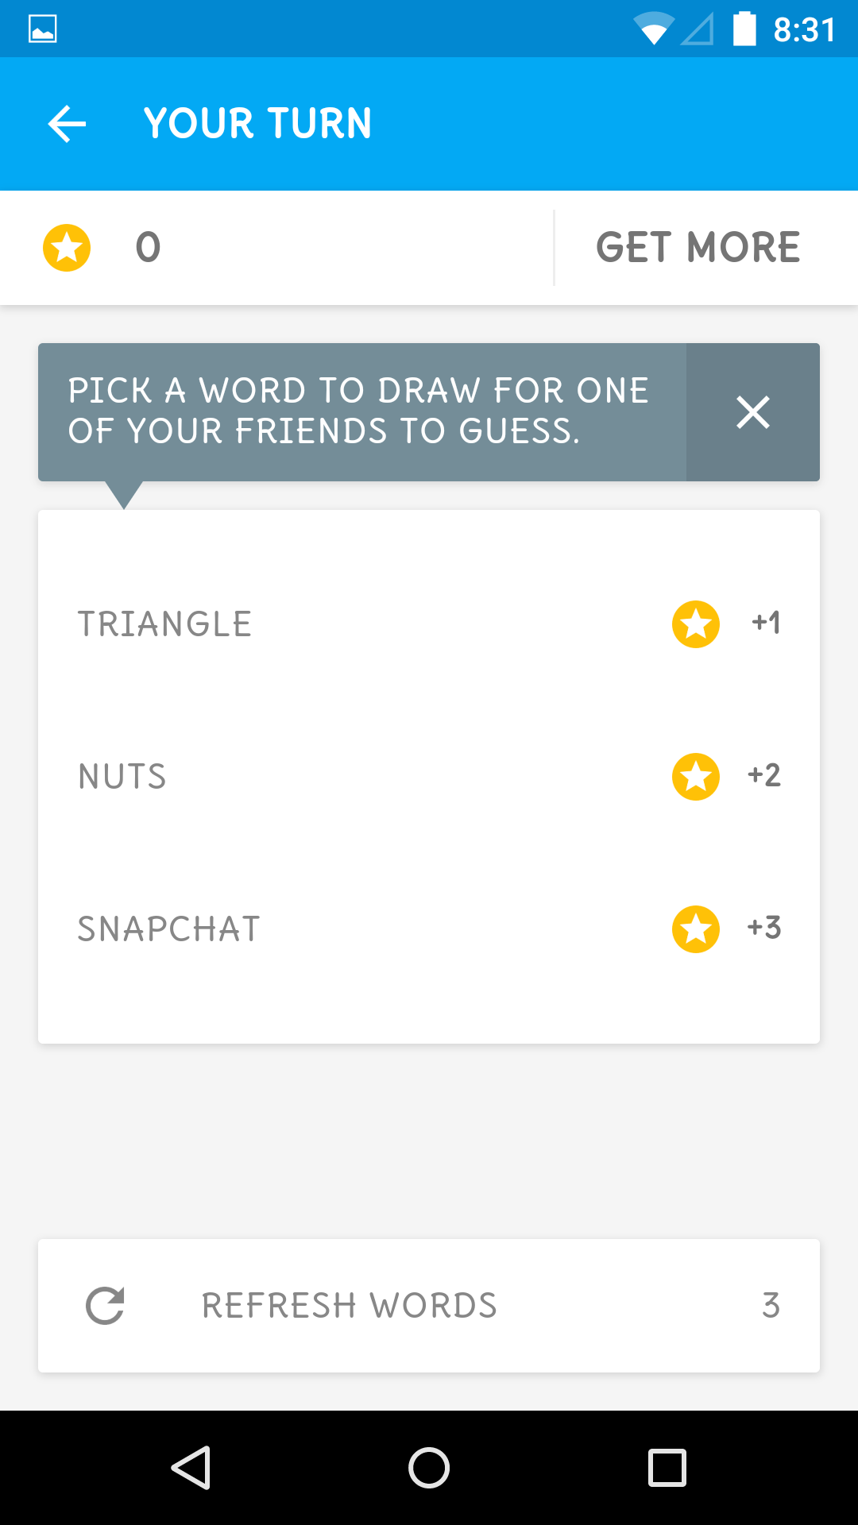Click the coin count number 0
Image resolution: width=858 pixels, height=1525 pixels.
click(148, 248)
